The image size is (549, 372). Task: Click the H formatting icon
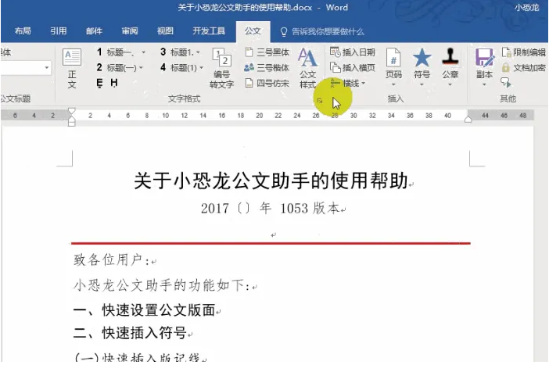pos(114,83)
